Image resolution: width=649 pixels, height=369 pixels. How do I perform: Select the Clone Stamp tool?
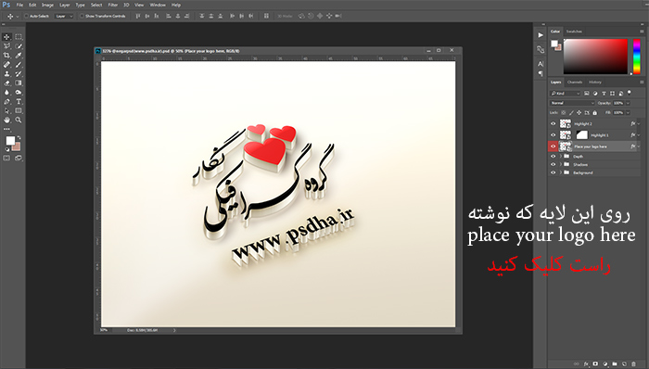(x=6, y=74)
